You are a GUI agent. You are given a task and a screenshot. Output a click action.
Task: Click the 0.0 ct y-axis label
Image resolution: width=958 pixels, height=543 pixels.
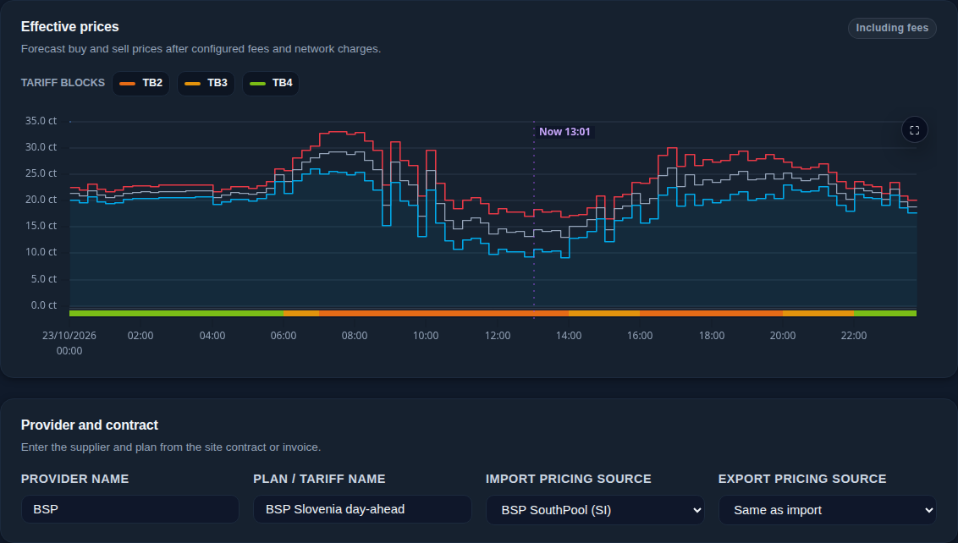(44, 305)
